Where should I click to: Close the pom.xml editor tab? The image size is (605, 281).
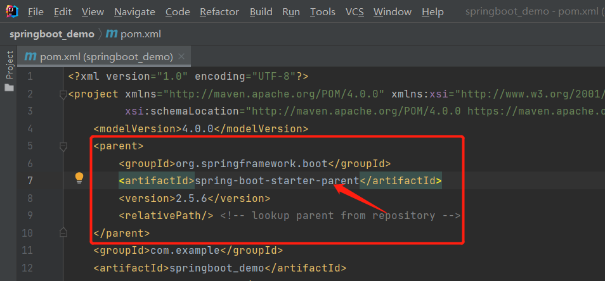click(x=181, y=57)
